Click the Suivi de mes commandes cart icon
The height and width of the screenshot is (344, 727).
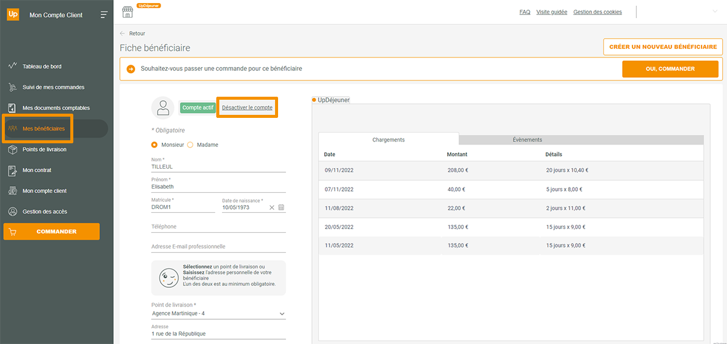click(12, 87)
